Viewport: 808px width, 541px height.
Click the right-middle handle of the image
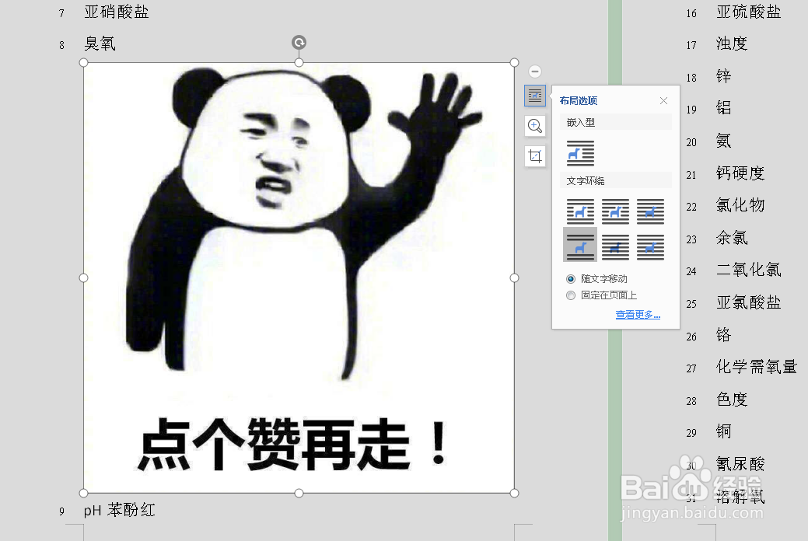(x=514, y=277)
